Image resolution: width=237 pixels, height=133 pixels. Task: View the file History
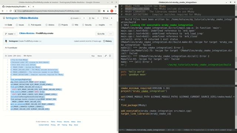click(x=107, y=41)
